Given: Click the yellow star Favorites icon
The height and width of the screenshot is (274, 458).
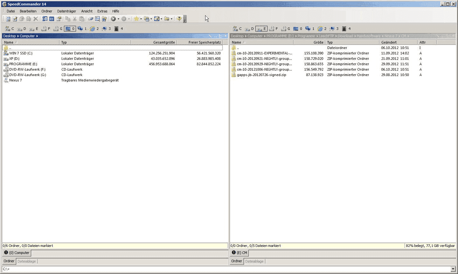Looking at the screenshot, I should [x=136, y=19].
